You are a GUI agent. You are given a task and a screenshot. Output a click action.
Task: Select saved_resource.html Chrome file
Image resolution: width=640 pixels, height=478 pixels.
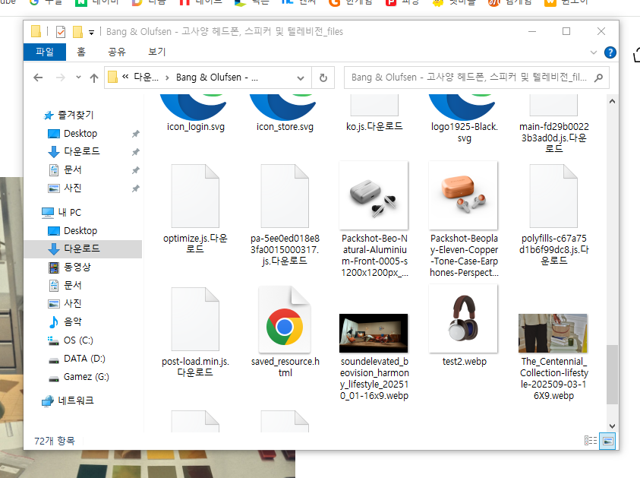click(x=285, y=319)
